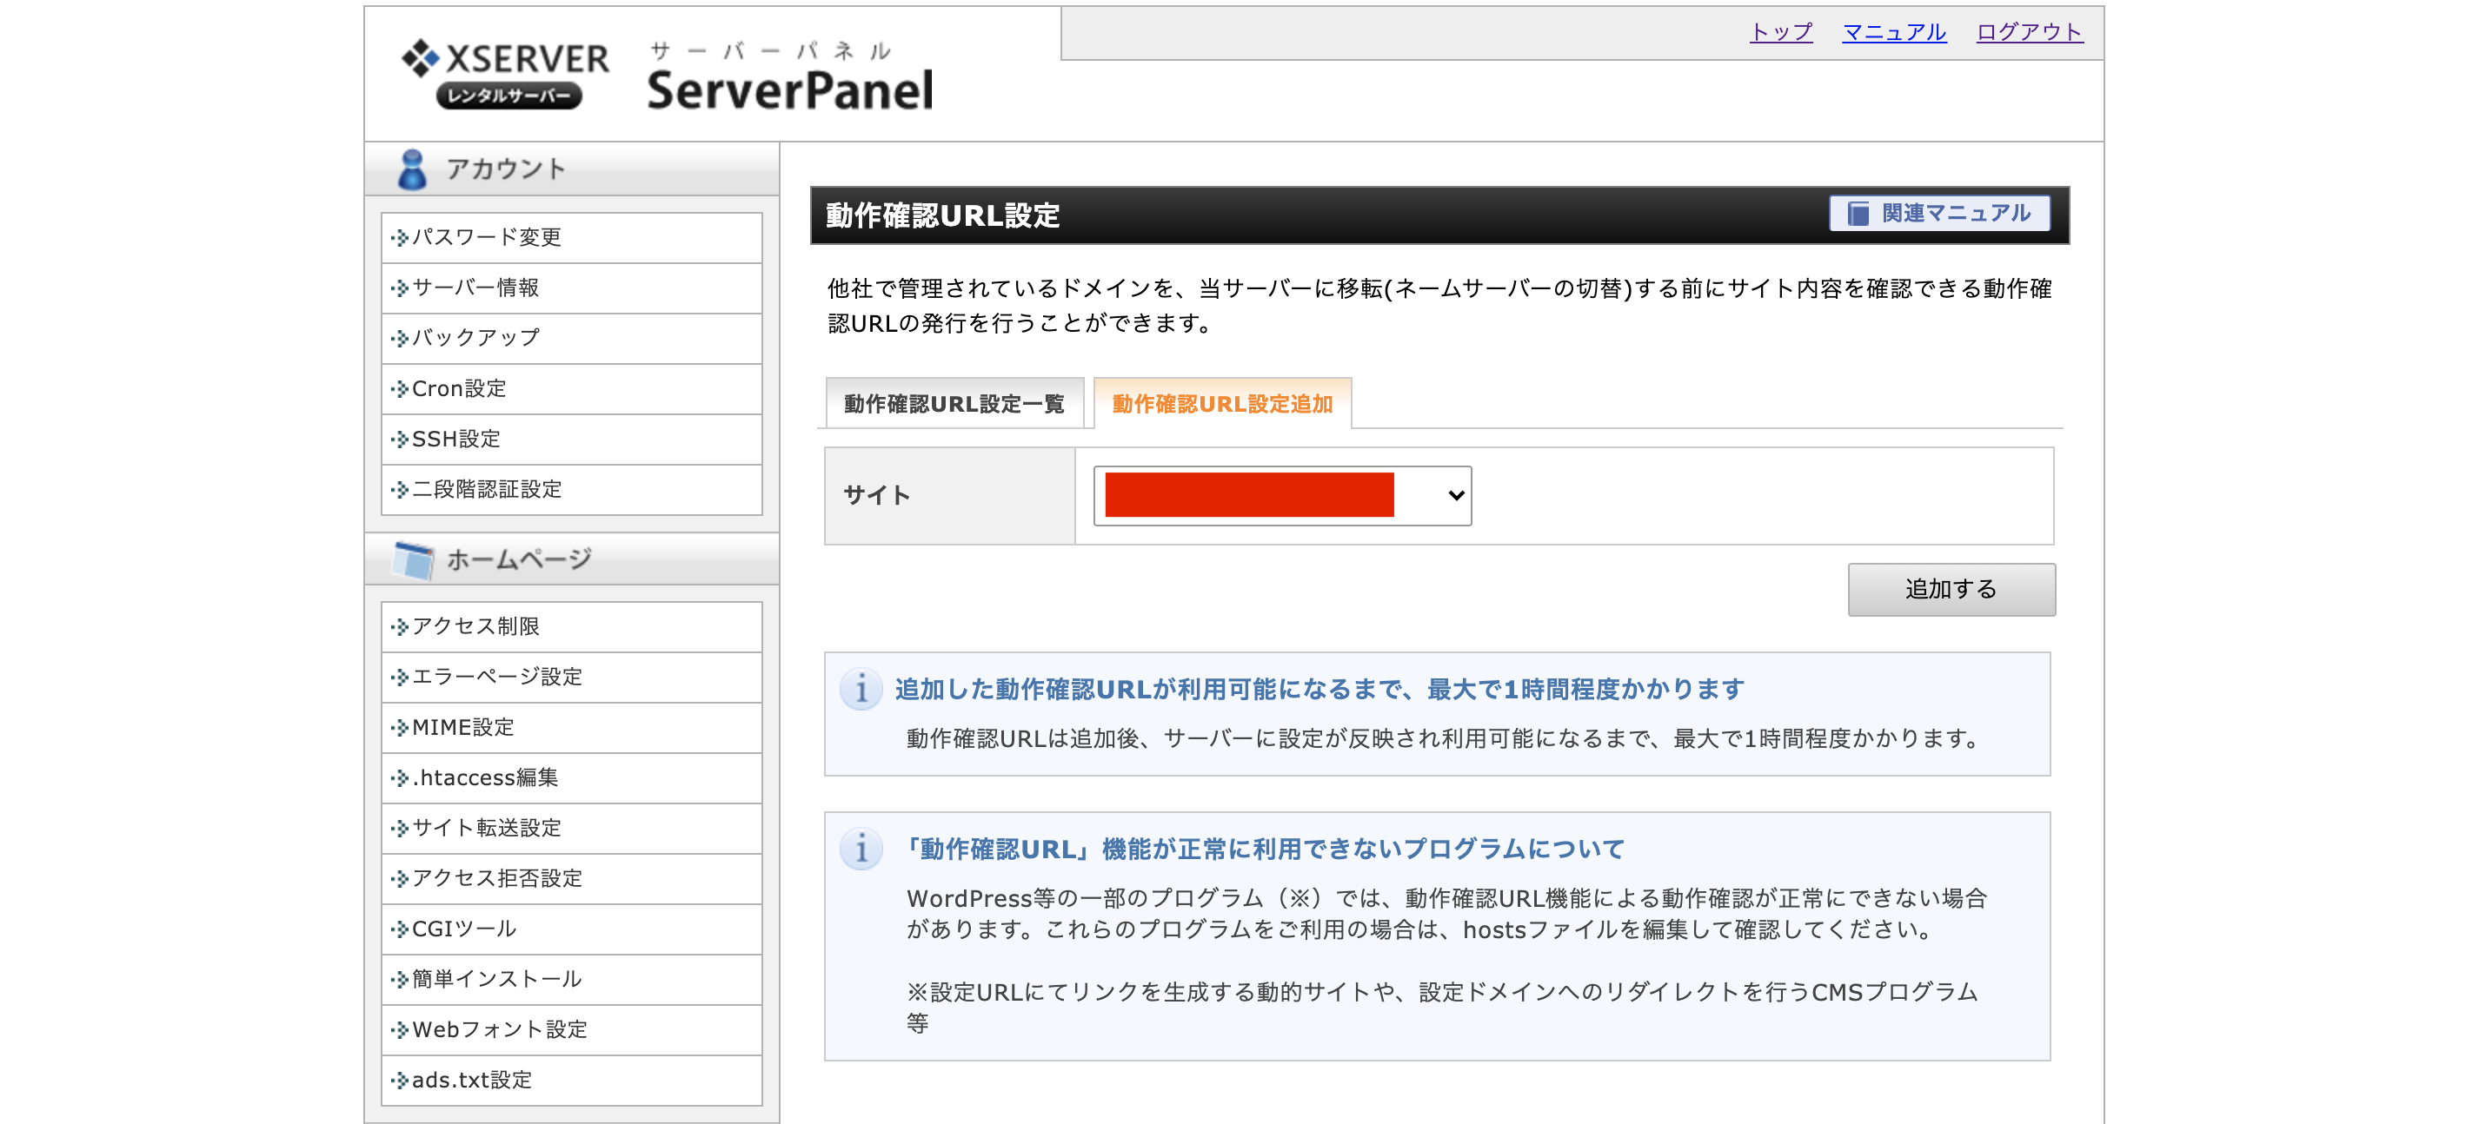This screenshot has height=1124, width=2486.
Task: Go to トップ via the top link
Action: point(1780,31)
